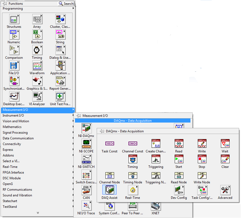Select the Boolean palette icon
Image resolution: width=241 pixels, height=218 pixels.
(x=37, y=35)
